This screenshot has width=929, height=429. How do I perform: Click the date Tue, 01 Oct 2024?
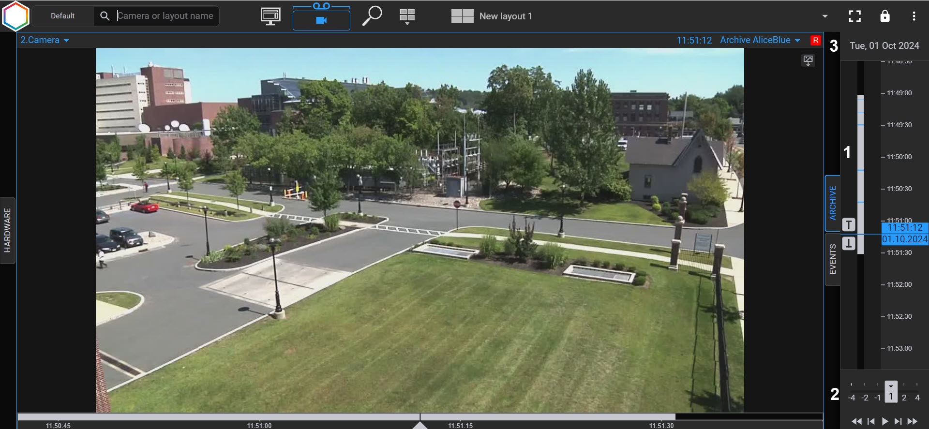point(884,45)
